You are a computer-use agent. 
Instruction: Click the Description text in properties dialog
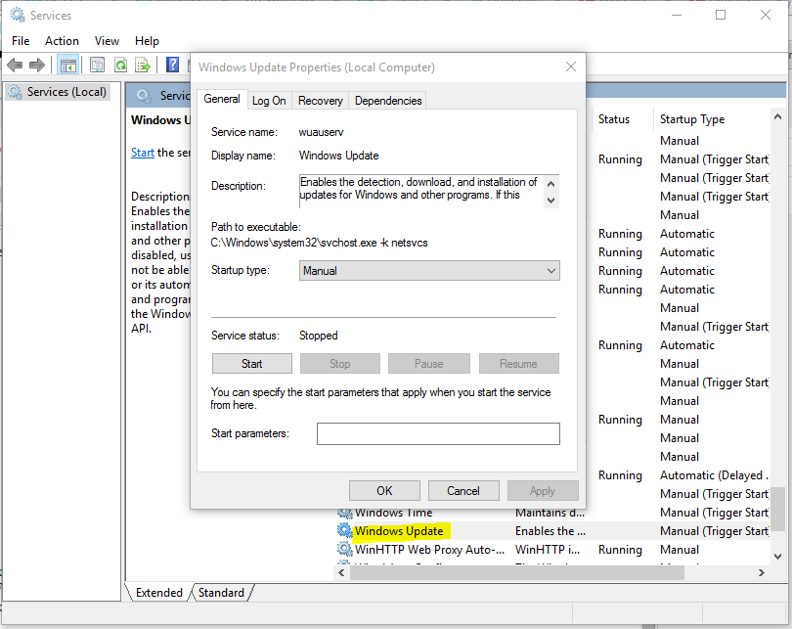click(x=419, y=189)
